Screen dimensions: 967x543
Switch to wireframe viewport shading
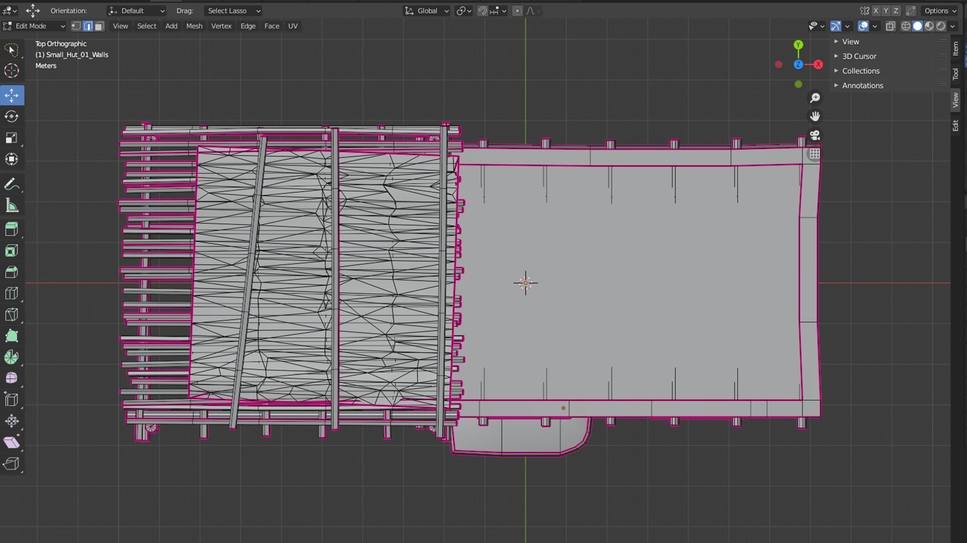point(906,26)
